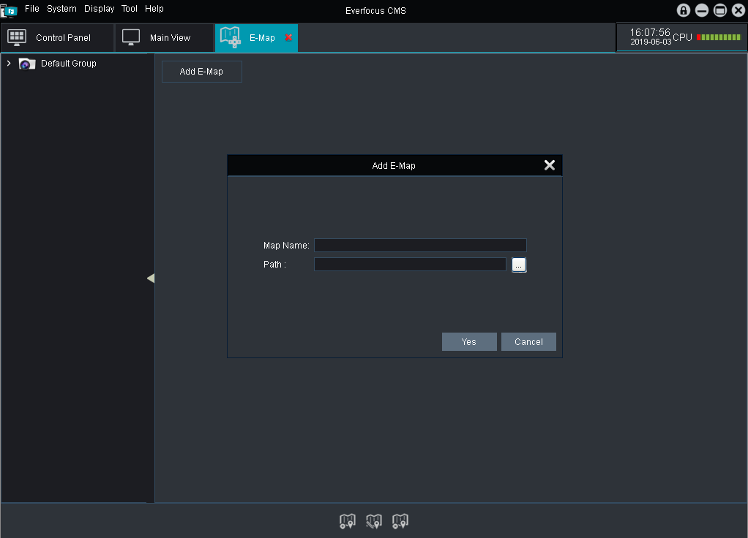Select the edit map icon at bottom toolbar

[x=374, y=521]
